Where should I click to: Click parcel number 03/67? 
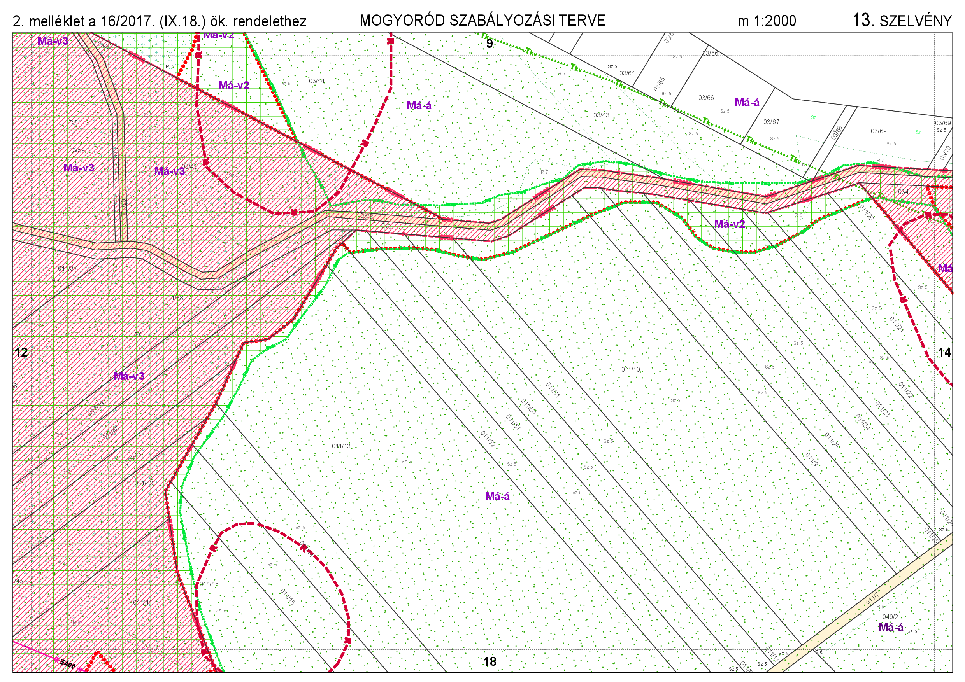pyautogui.click(x=771, y=122)
